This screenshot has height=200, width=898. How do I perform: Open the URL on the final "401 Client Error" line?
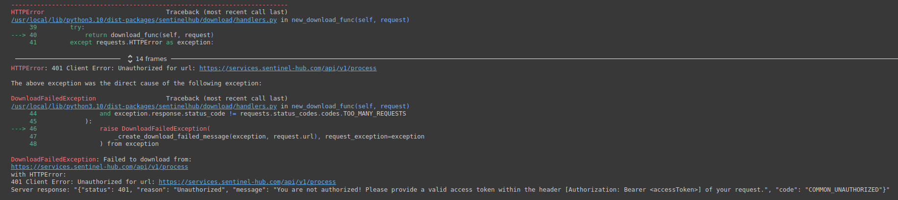[247, 182]
